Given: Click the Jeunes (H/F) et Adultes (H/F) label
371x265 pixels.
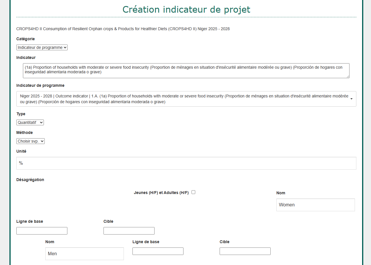Looking at the screenshot, I should 161,193.
